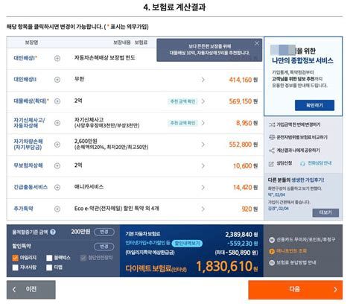The width and height of the screenshot is (353, 304).
Task: Check the 블랙박스 discount checkbox
Action: click(49, 258)
